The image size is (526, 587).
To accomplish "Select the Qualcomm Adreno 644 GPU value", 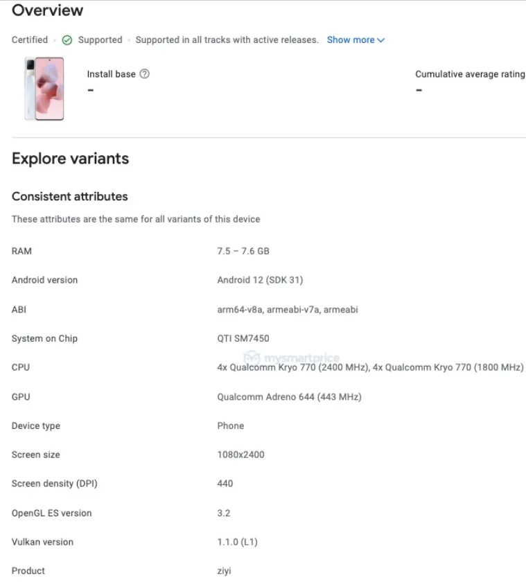I will (289, 396).
